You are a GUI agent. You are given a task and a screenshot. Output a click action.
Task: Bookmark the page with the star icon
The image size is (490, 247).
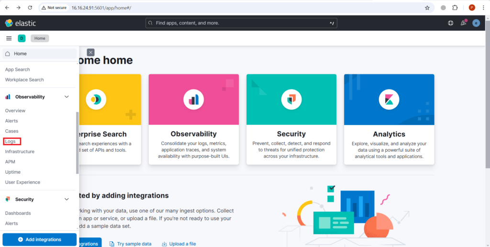[427, 8]
